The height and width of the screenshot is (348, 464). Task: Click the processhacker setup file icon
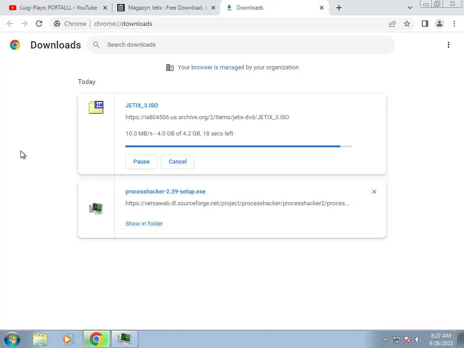coord(96,208)
